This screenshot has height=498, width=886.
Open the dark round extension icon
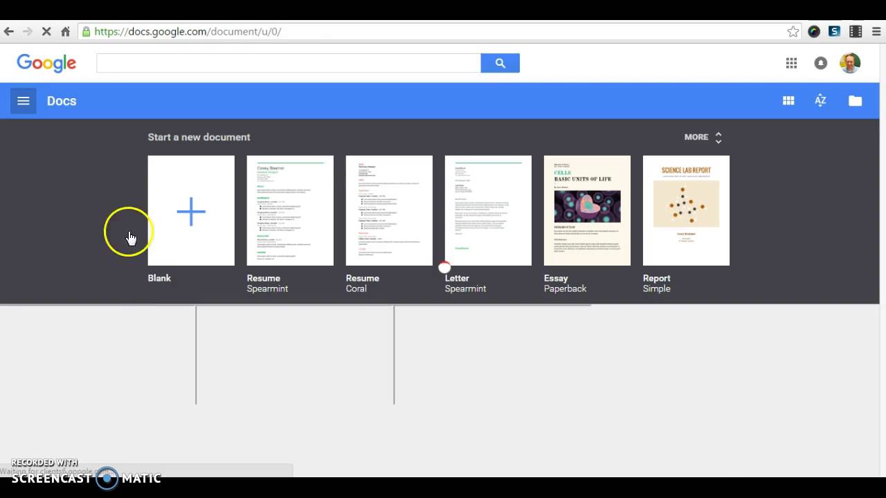point(814,31)
